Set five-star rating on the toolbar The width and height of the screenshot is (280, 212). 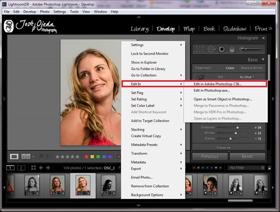pyautogui.click(x=78, y=157)
